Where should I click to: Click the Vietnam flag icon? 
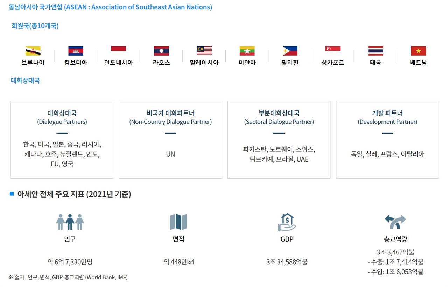419,51
